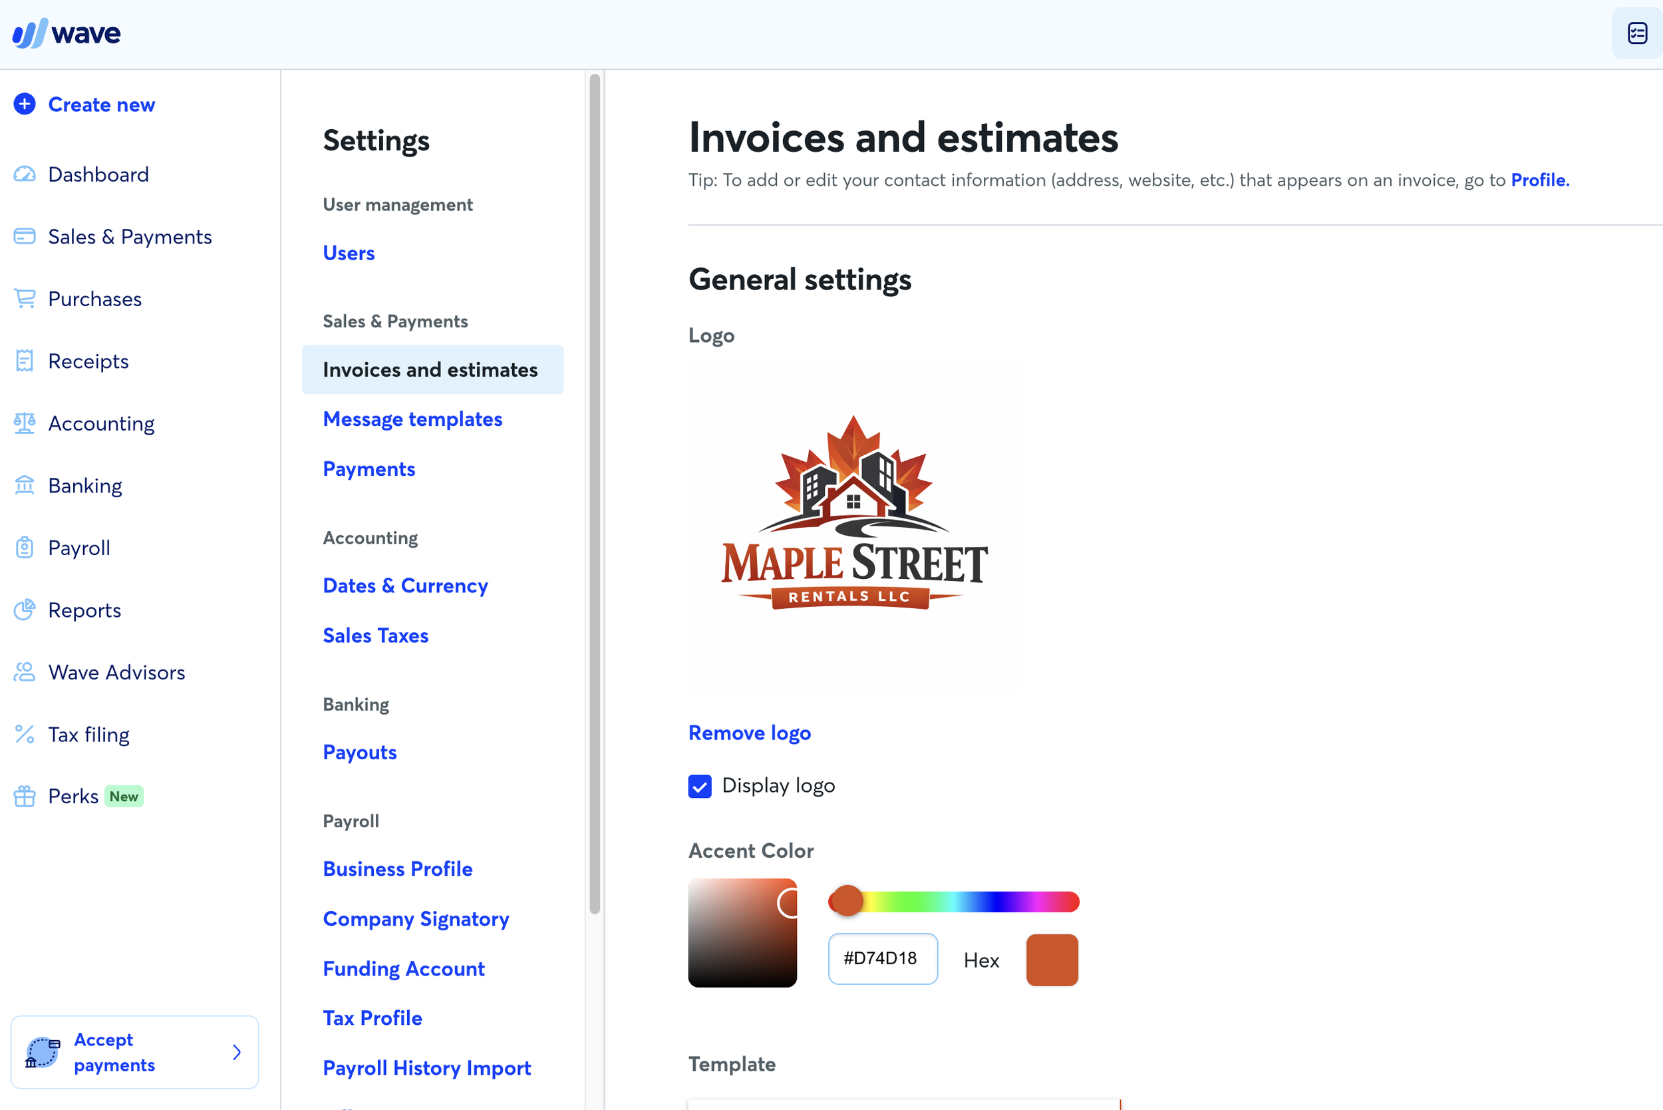
Task: Click the Accounting scales icon
Action: click(x=25, y=423)
